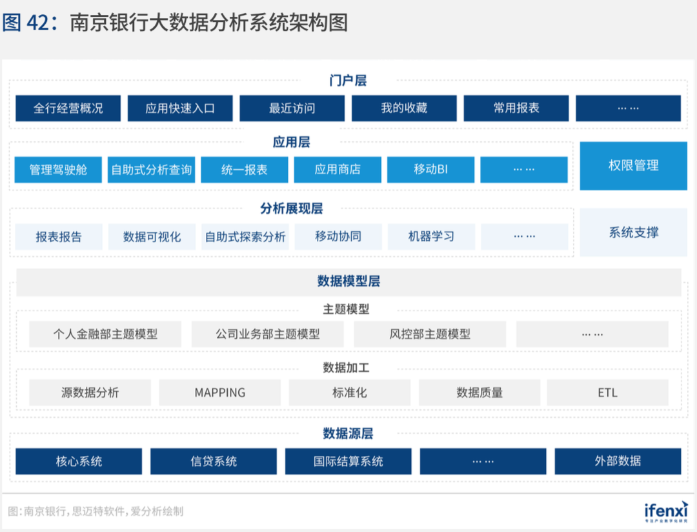Choose the 最近访问 block
The image size is (697, 532).
coord(292,108)
